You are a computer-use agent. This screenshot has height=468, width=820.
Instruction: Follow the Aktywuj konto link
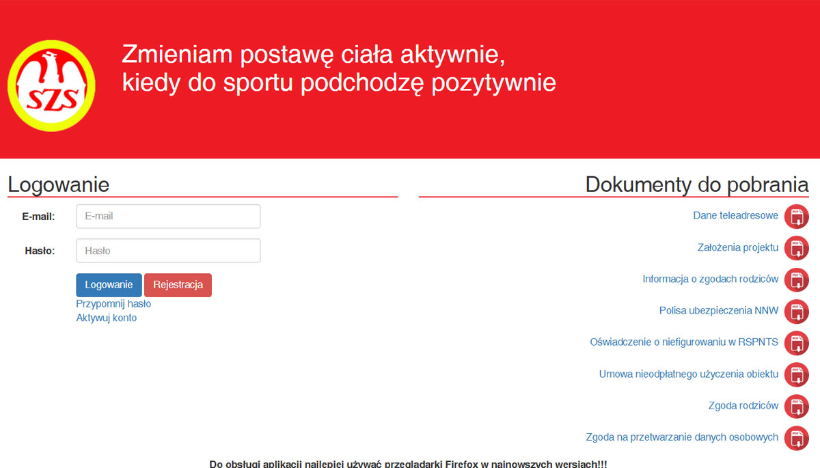(x=106, y=318)
